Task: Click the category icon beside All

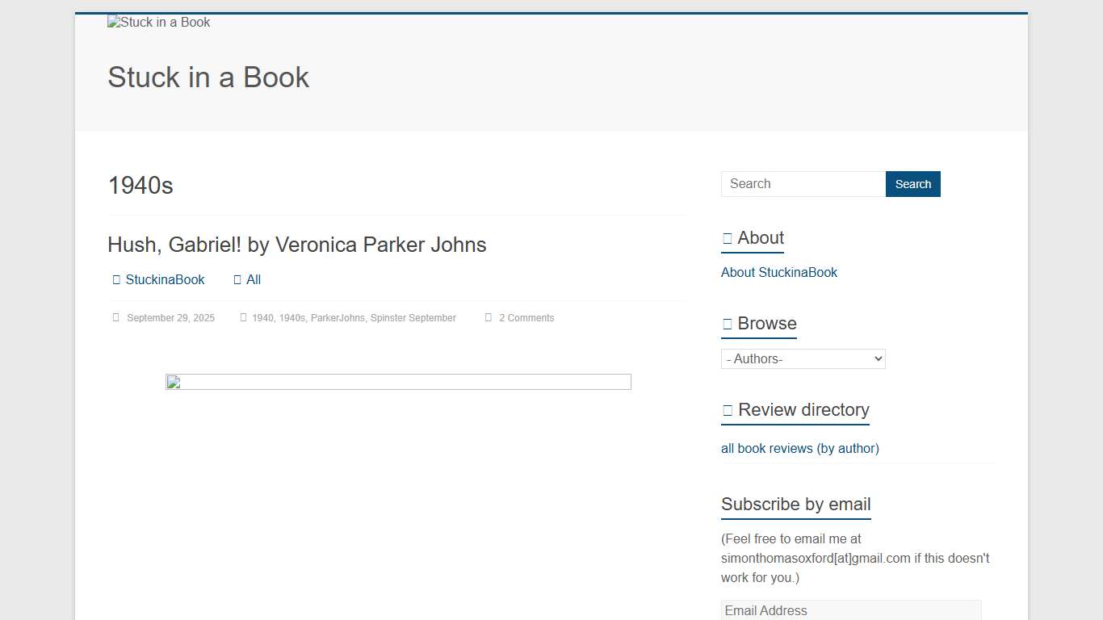Action: (x=237, y=280)
